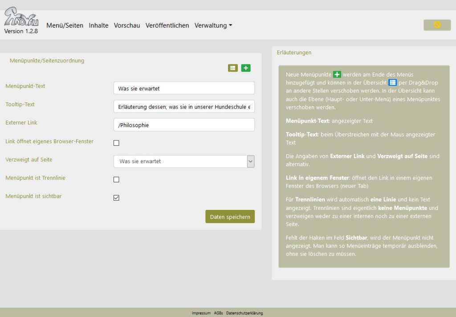
Task: Open the 'Verzweigt auf Seite' dropdown
Action: pos(184,161)
